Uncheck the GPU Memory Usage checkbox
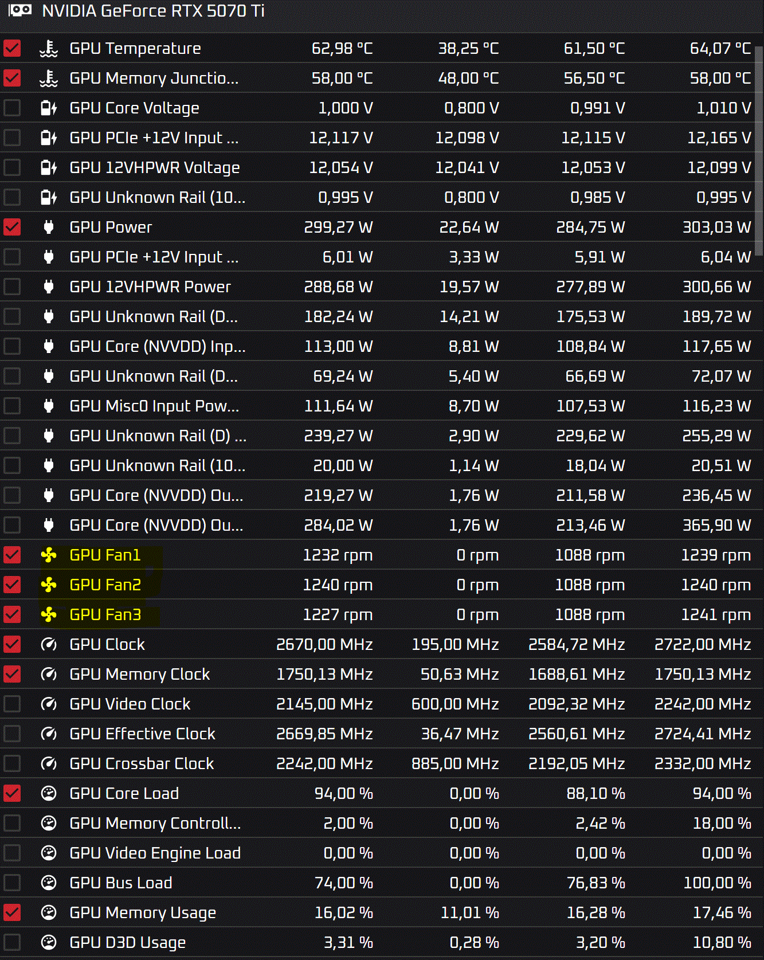This screenshot has width=764, height=960. [12, 912]
